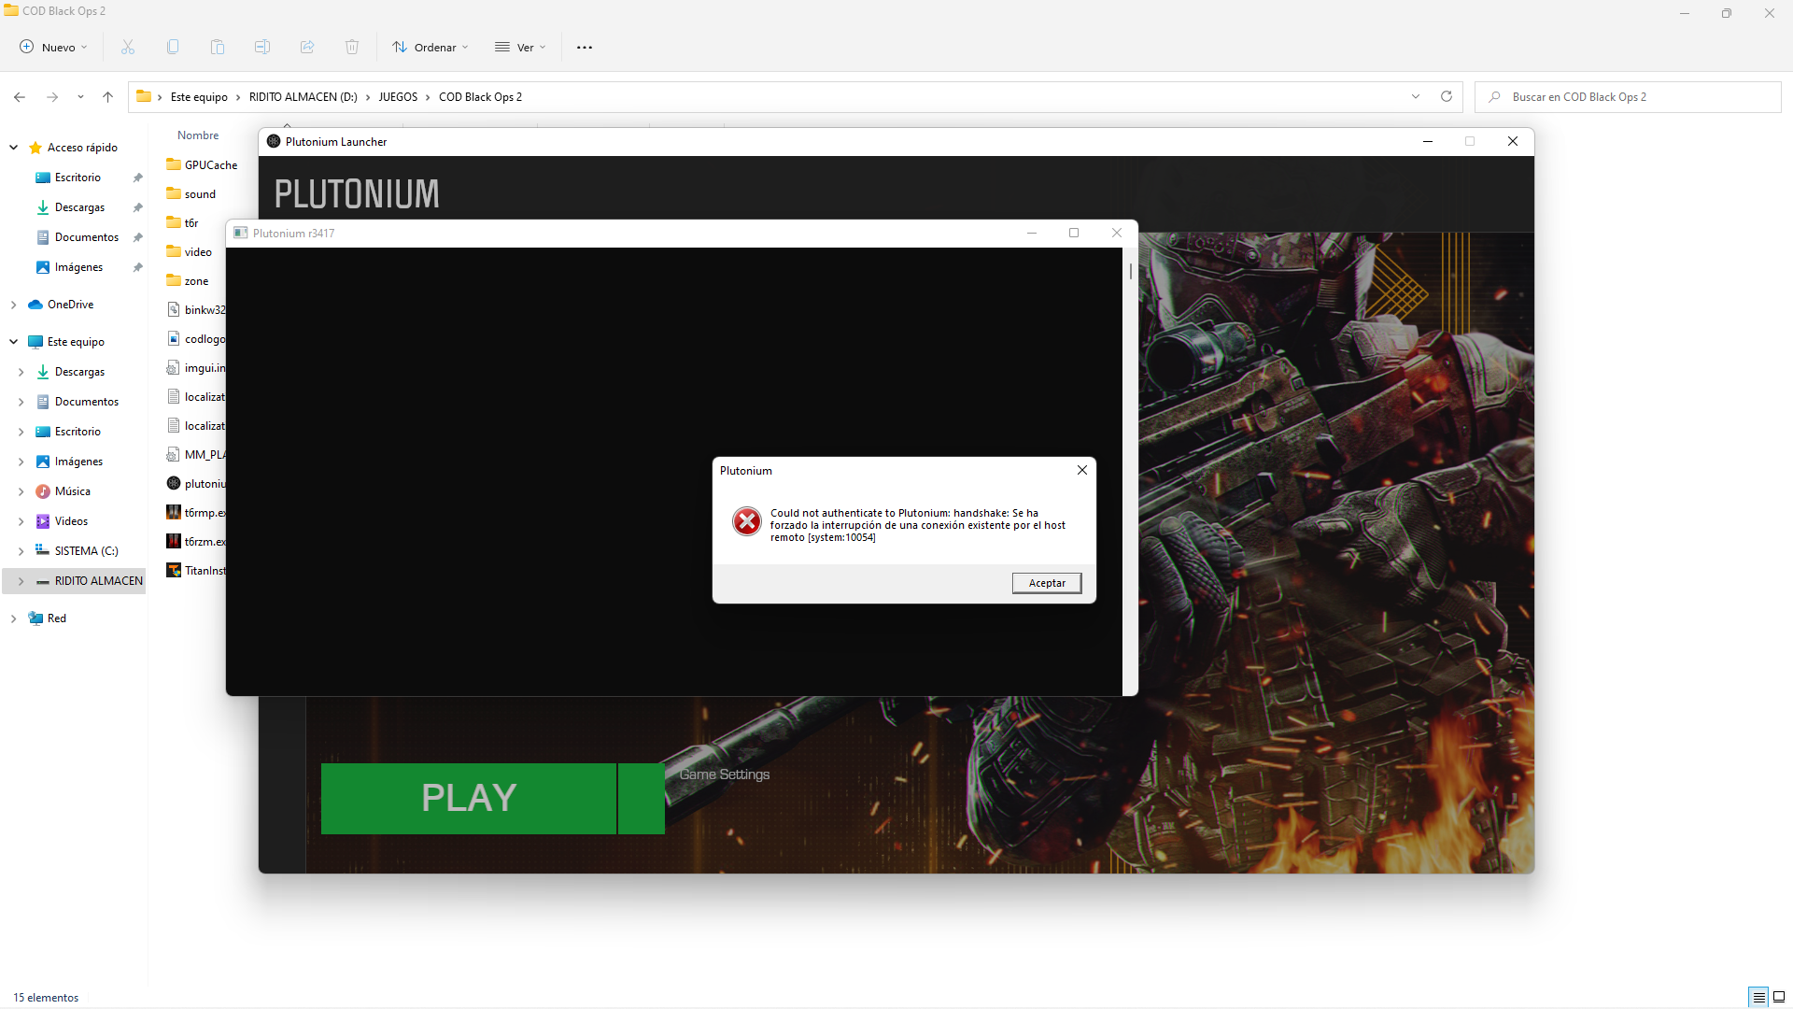This screenshot has height=1009, width=1793.
Task: Click the Paste icon in the Explorer toolbar
Action: (x=218, y=47)
